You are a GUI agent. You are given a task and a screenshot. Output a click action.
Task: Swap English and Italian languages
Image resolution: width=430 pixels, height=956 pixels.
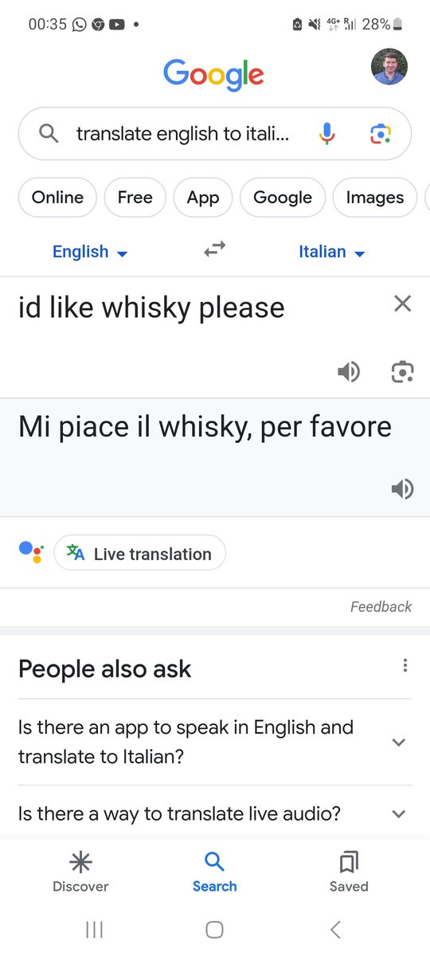click(x=214, y=250)
